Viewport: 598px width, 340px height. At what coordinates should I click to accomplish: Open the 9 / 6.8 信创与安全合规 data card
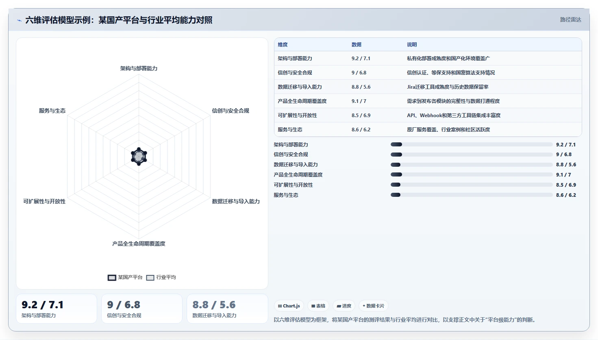pos(142,309)
